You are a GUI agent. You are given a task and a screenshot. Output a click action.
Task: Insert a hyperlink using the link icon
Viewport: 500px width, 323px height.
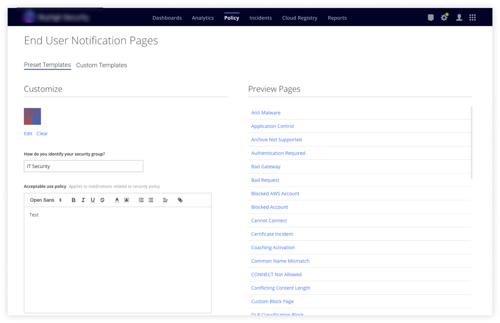pos(180,200)
